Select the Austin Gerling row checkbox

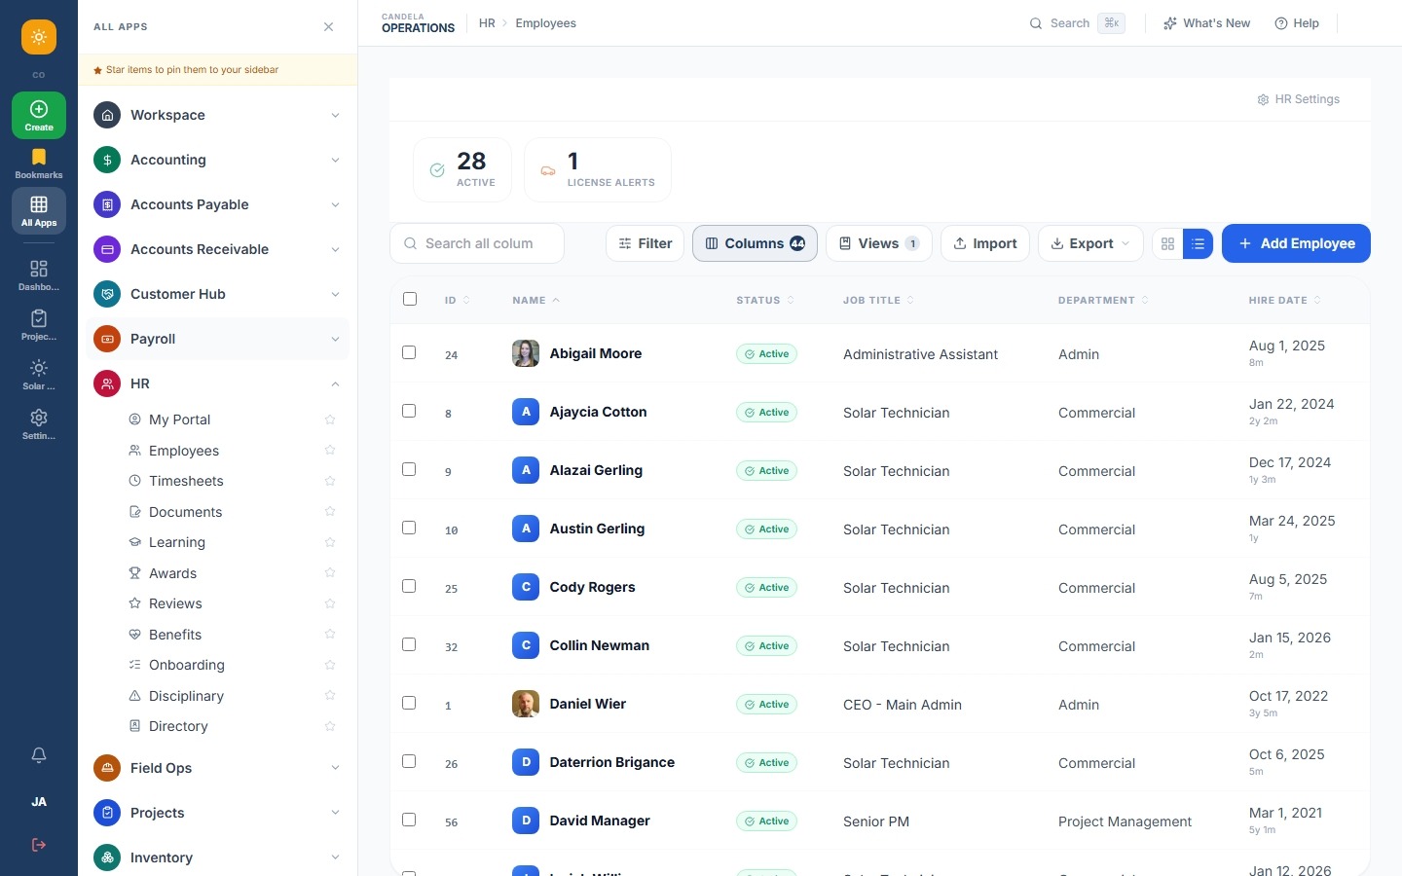tap(409, 528)
